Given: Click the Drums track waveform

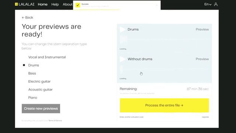Looking at the screenshot, I should pyautogui.click(x=164, y=40).
